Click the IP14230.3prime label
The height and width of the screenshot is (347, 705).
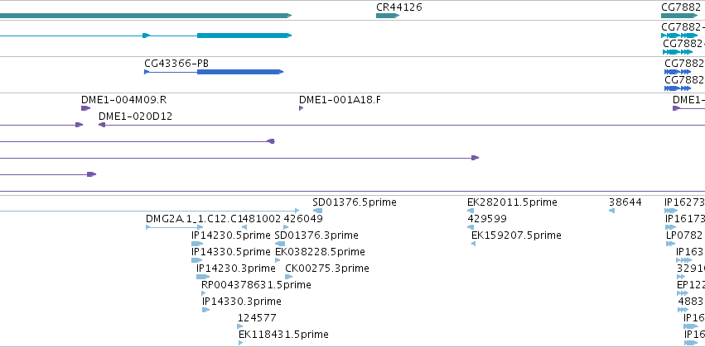235,269
